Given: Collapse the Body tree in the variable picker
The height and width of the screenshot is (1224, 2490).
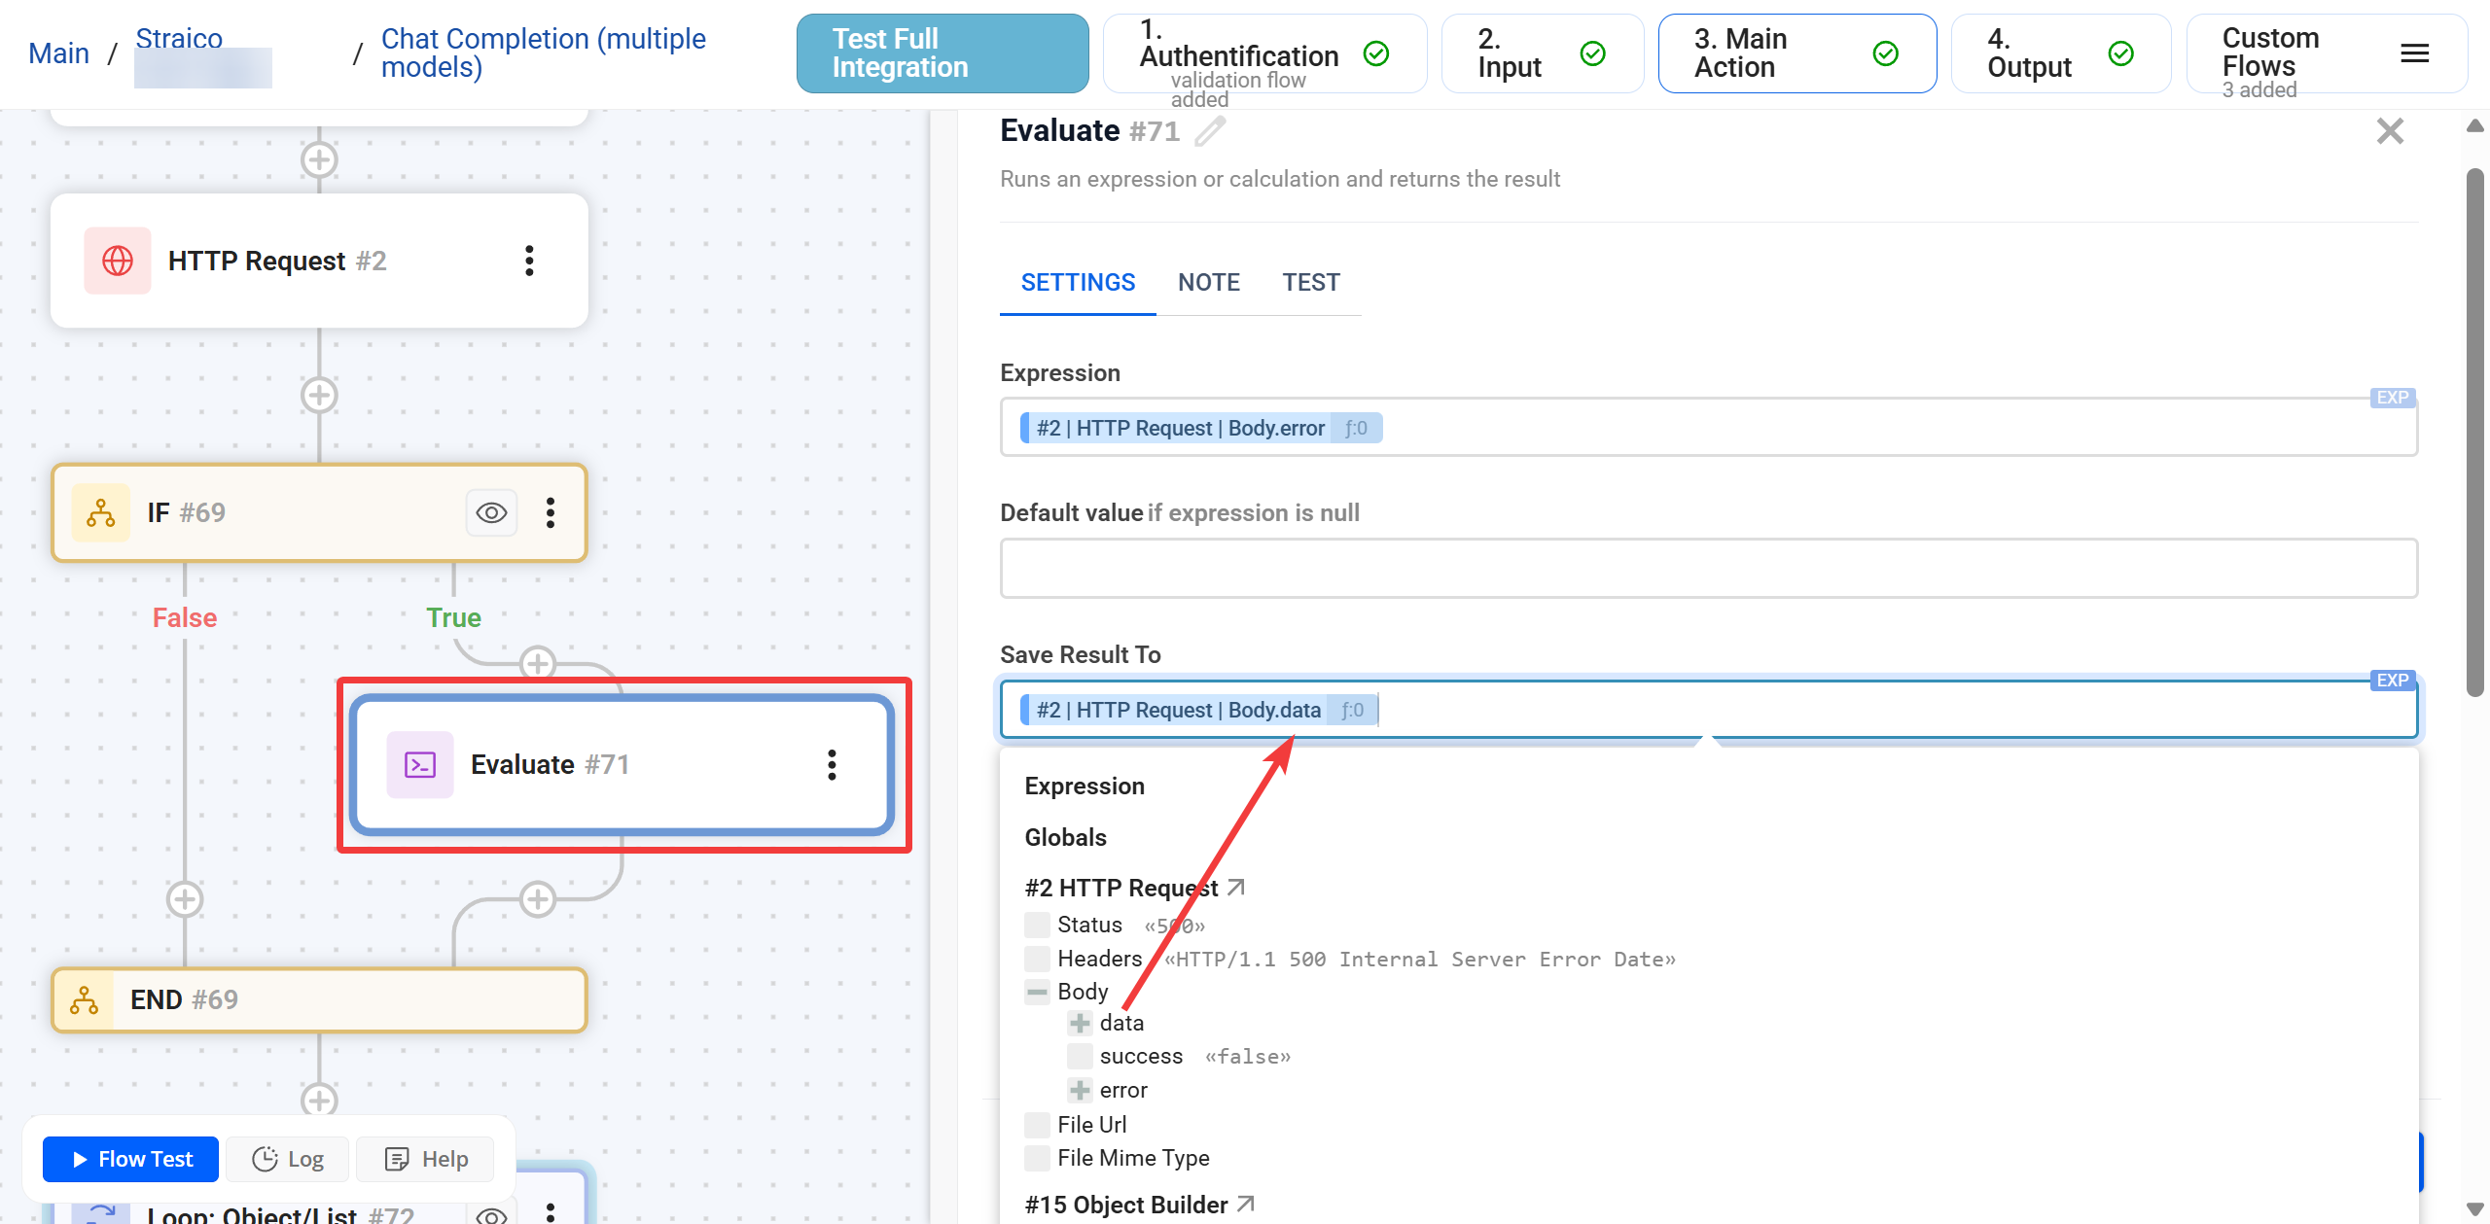Looking at the screenshot, I should pos(1036,992).
